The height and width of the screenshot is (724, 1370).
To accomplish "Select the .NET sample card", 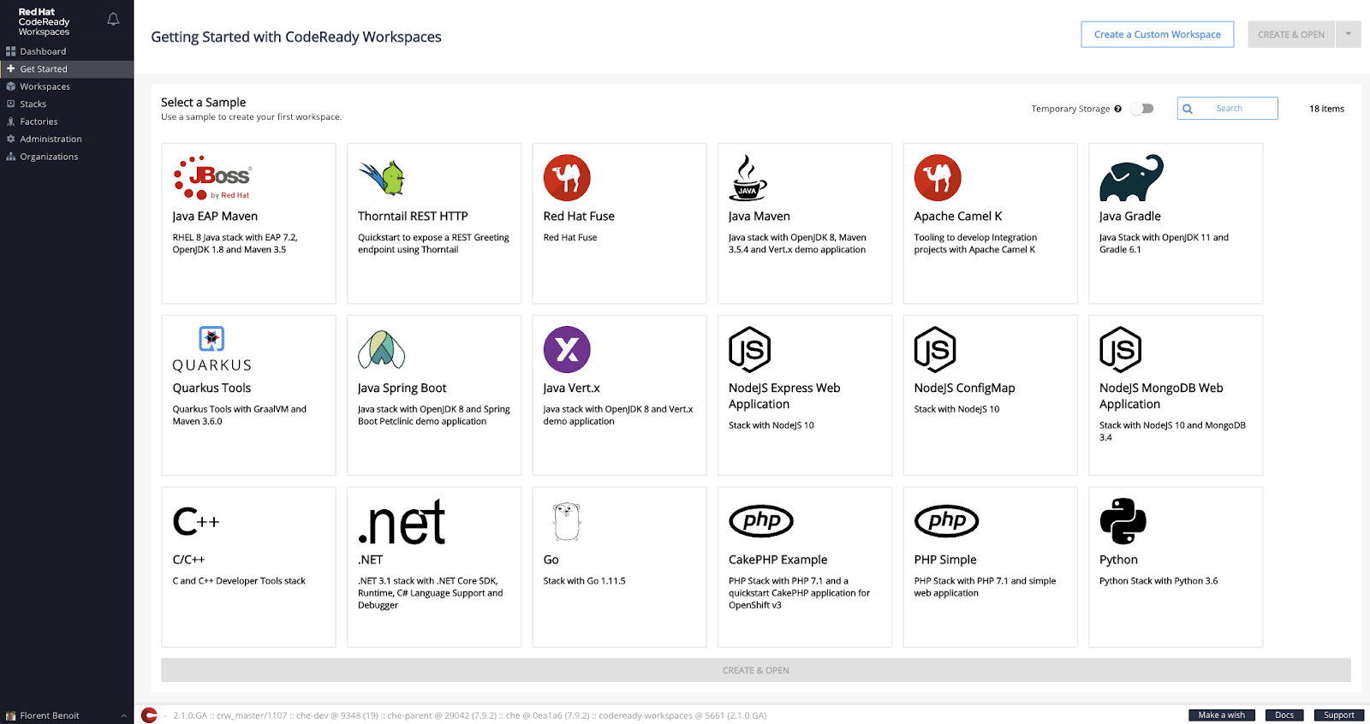I will tap(433, 567).
